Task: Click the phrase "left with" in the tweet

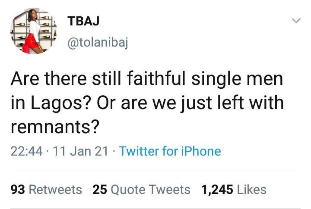Action: click(x=254, y=104)
